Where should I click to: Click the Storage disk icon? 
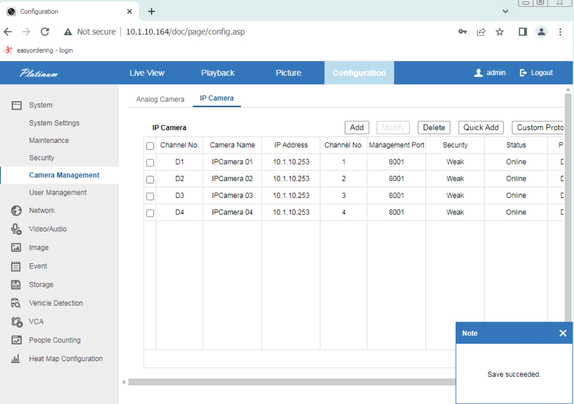[16, 285]
